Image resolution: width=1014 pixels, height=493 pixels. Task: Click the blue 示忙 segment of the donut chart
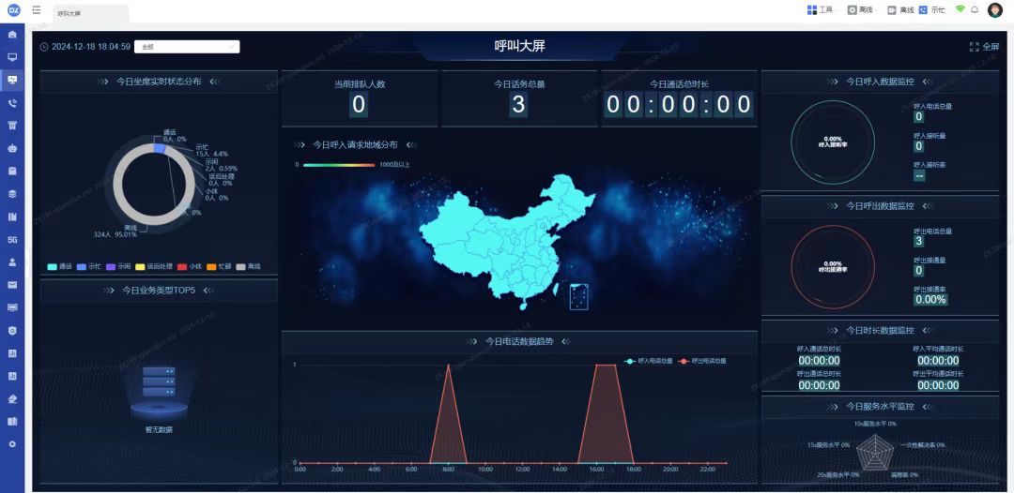point(160,148)
